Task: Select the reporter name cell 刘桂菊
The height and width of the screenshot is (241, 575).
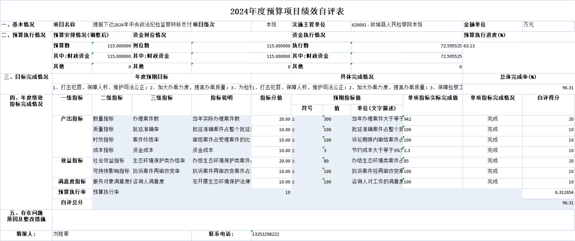Action: [x=122, y=234]
